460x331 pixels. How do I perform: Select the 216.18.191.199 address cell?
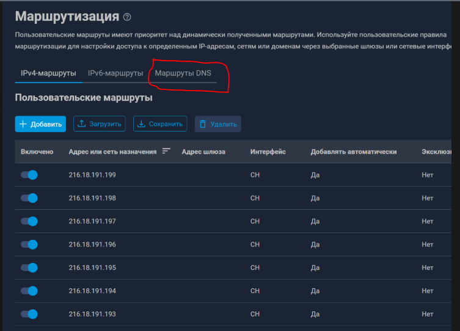click(92, 175)
